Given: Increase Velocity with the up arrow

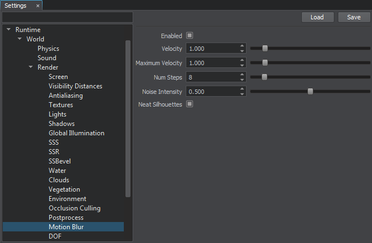Looking at the screenshot, I should [242, 46].
